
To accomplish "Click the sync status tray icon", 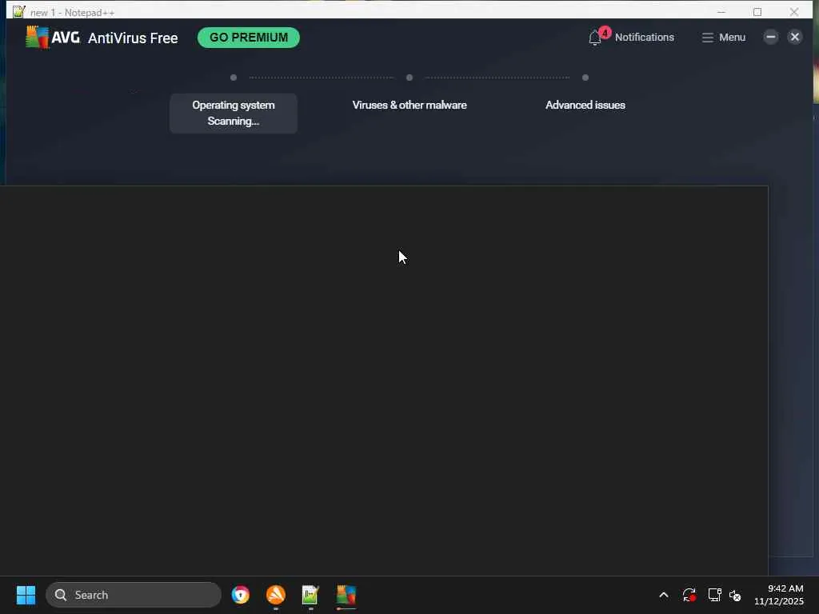I will click(689, 595).
